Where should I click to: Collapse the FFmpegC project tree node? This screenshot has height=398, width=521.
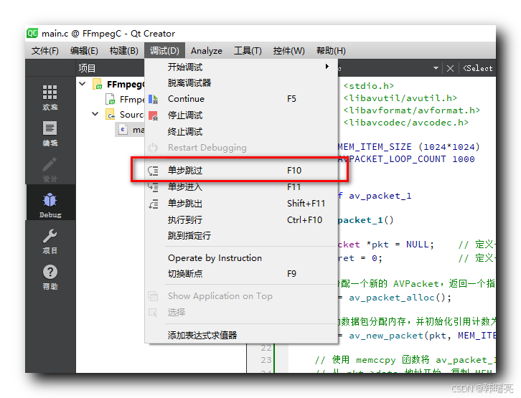click(x=83, y=84)
